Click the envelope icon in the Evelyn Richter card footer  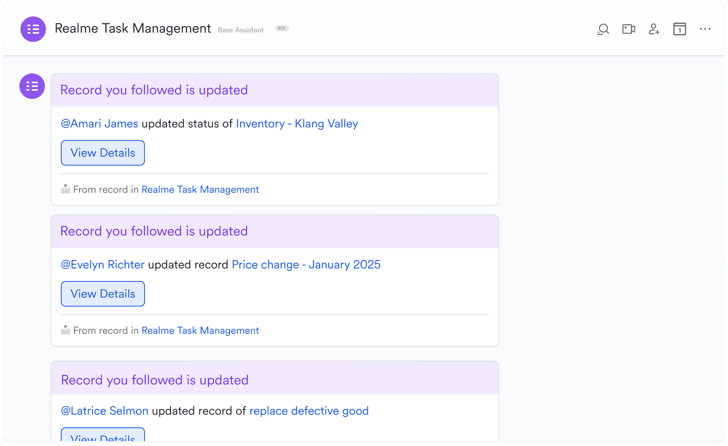(65, 330)
